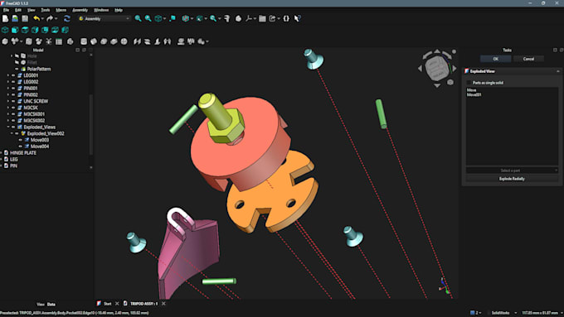Click the blue Refresh recompute icon
The image size is (564, 317).
point(67,18)
